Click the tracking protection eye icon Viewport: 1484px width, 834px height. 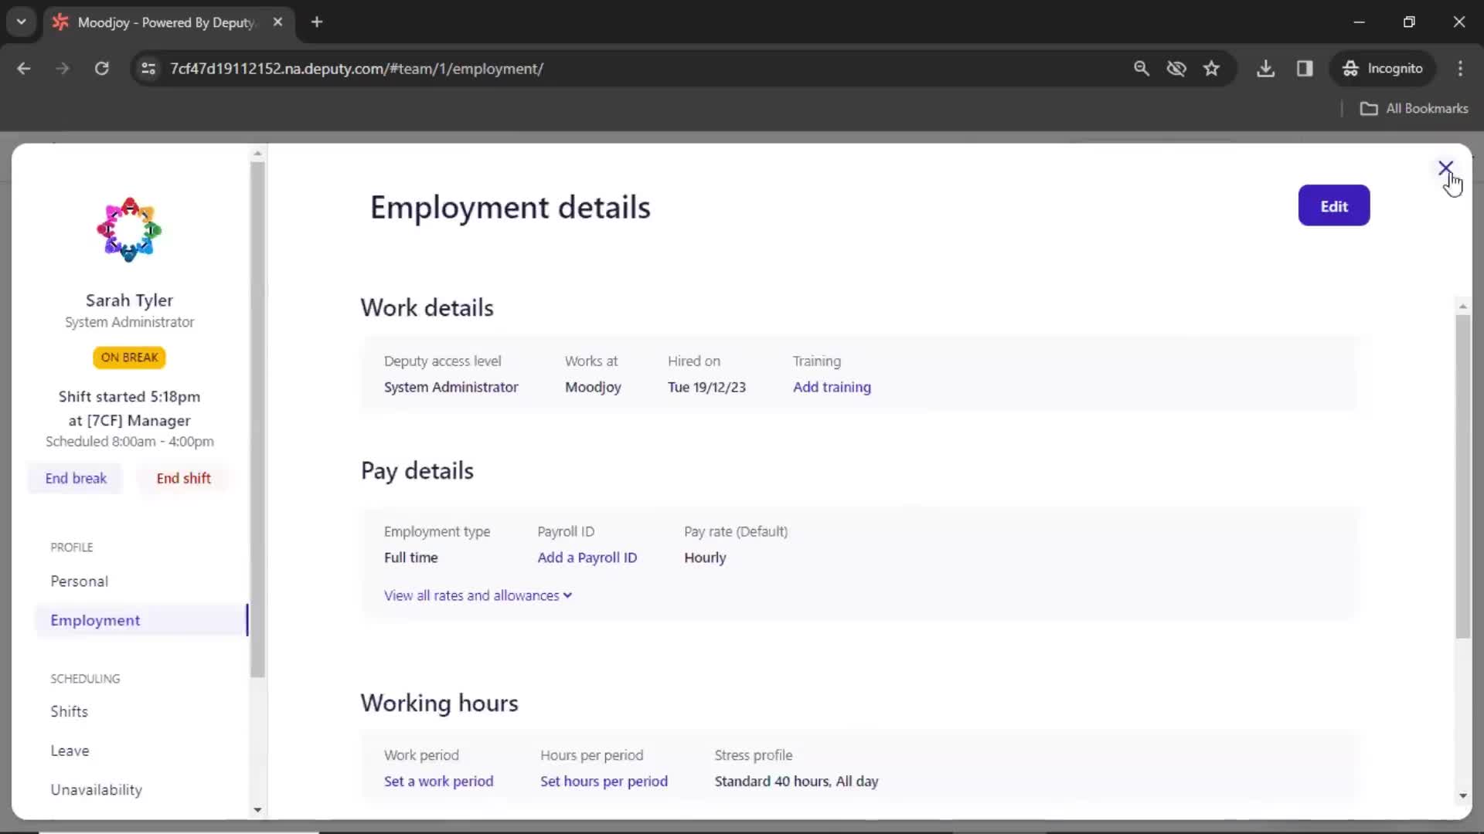1176,69
